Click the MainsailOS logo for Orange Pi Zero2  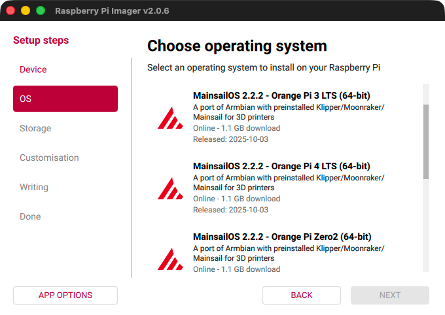pos(170,259)
